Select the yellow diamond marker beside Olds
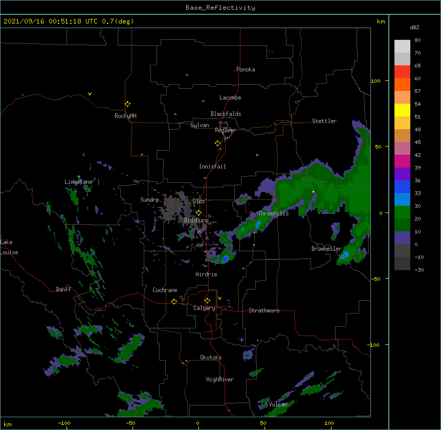The height and width of the screenshot is (430, 441). (x=199, y=213)
